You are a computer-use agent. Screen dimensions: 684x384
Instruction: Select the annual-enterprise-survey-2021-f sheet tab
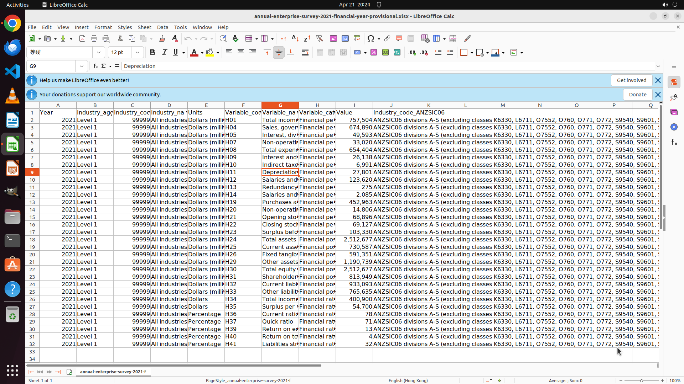(x=113, y=372)
